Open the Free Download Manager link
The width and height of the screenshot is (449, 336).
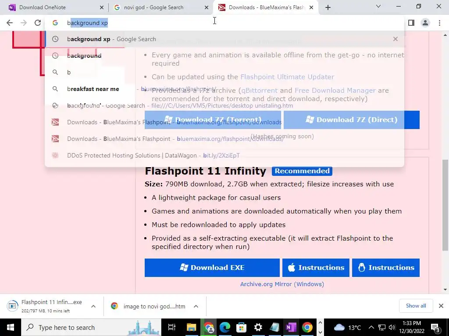tap(335, 90)
